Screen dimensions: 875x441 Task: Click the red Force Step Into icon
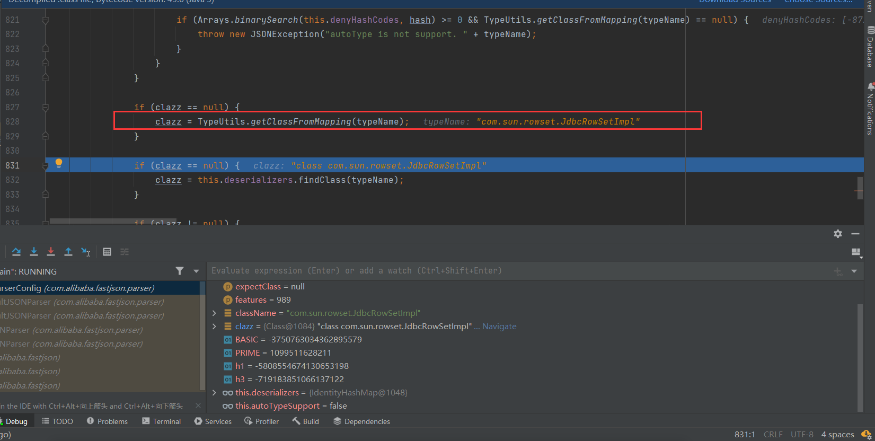tap(51, 252)
